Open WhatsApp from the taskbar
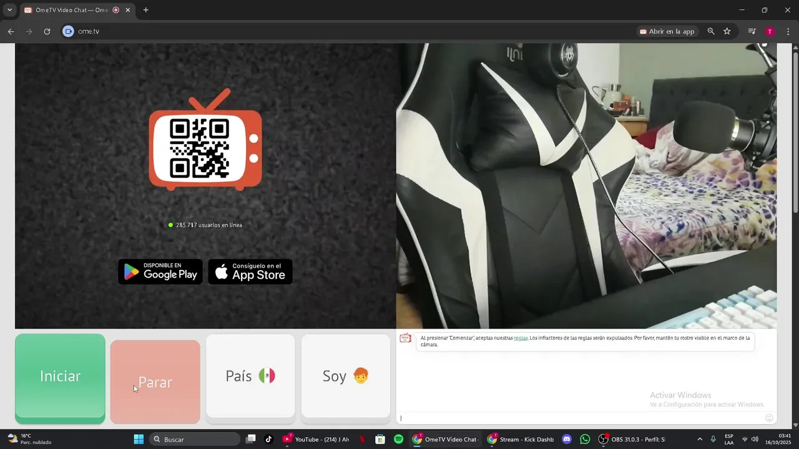The width and height of the screenshot is (799, 449). coord(585,439)
